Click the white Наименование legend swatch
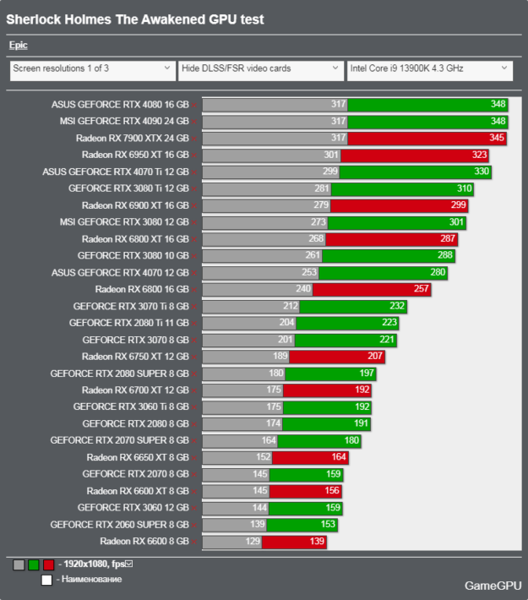The height and width of the screenshot is (600, 528). click(x=47, y=580)
